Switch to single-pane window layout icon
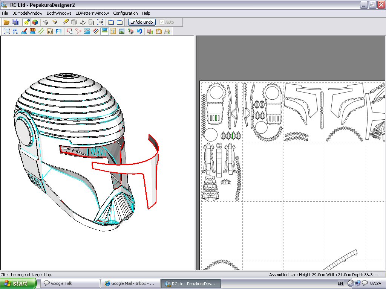 click(x=119, y=22)
